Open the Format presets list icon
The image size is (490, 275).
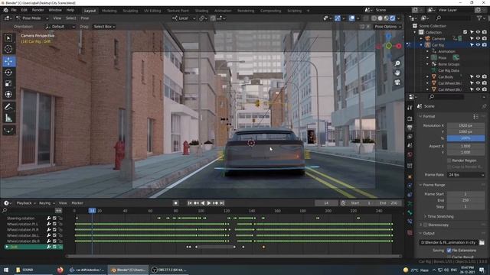(x=475, y=116)
